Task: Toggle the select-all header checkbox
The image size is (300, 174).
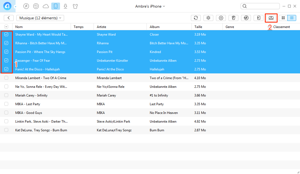Action: pyautogui.click(x=6, y=27)
